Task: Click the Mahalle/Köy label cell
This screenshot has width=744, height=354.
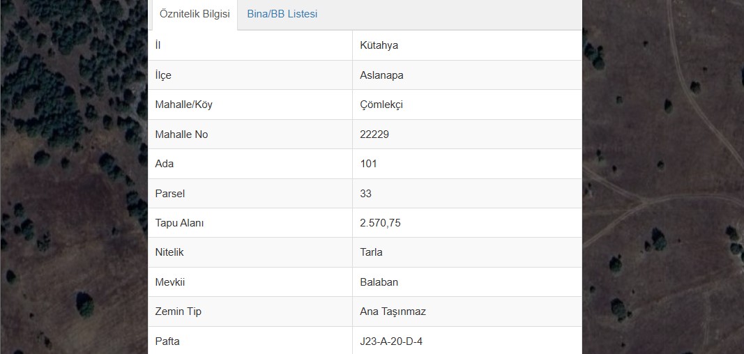Action: coord(250,105)
